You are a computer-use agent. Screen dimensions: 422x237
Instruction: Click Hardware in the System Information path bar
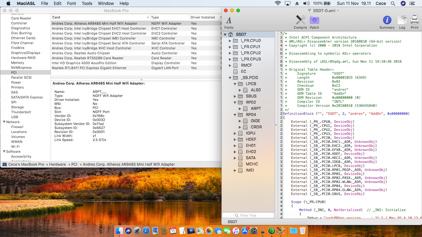(57, 165)
